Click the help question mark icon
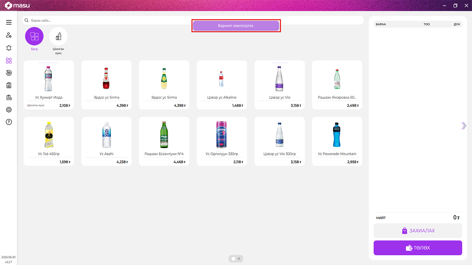 (9, 122)
